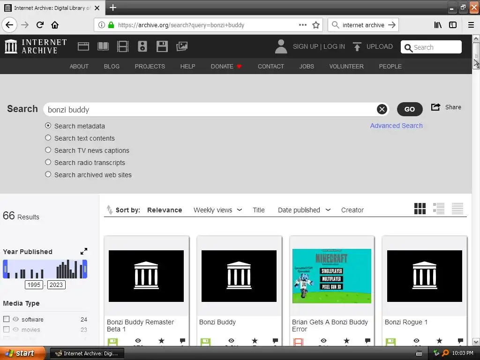Check the movies media type box
The image size is (480, 360).
[6, 330]
